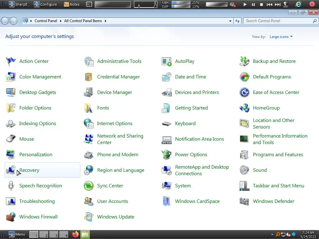Open Personalization settings link

click(x=36, y=155)
